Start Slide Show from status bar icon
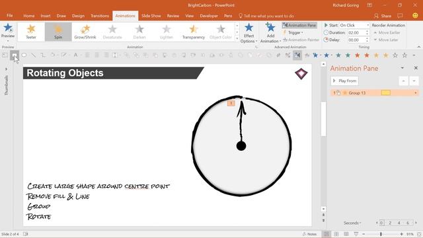 pos(356,234)
